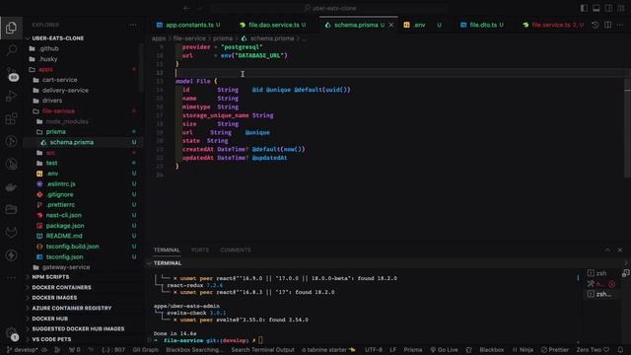This screenshot has height=355, width=631.
Task: Open the timeline history icon in editor toolbar
Action: coord(596,25)
